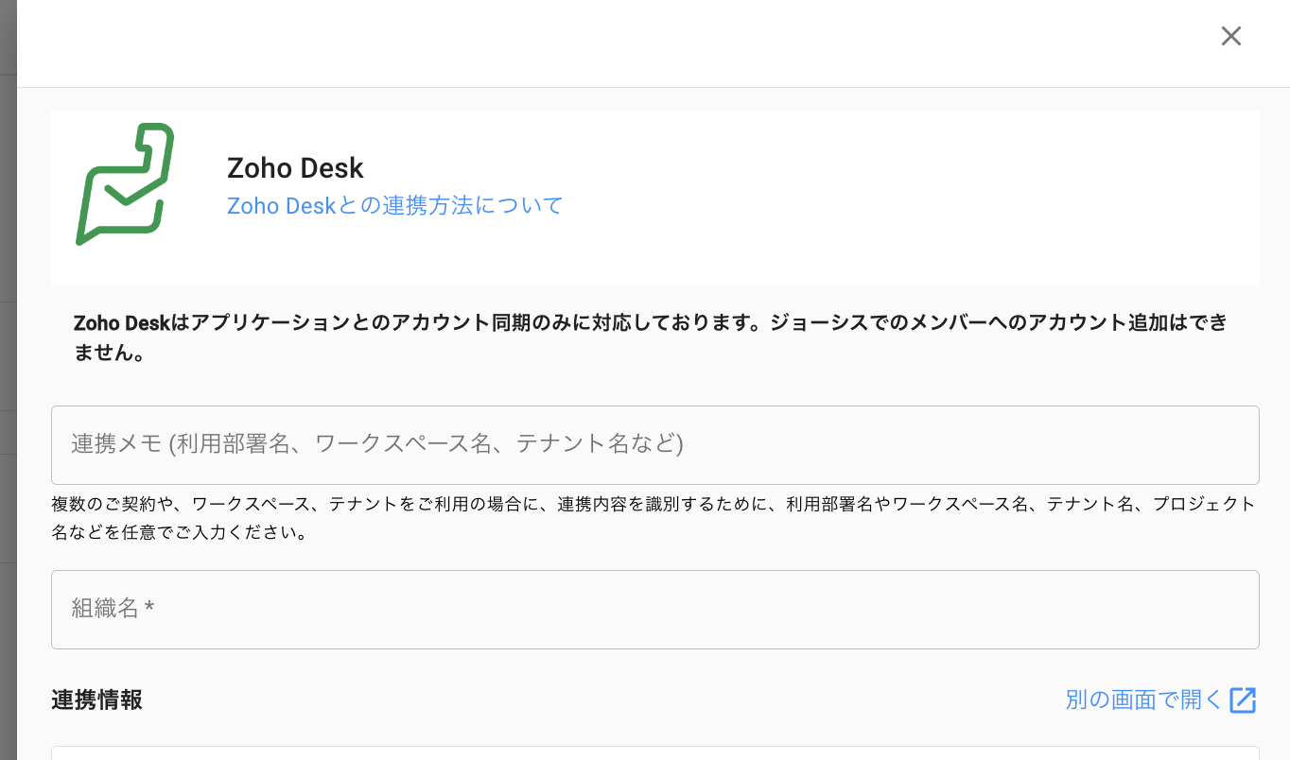The width and height of the screenshot is (1290, 760).
Task: Click the Zoho Desk title heading
Action: [295, 168]
